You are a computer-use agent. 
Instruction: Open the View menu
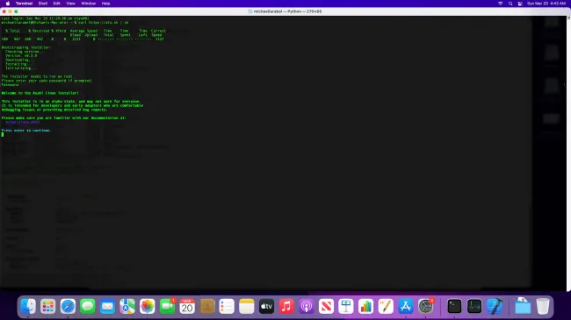click(x=70, y=4)
